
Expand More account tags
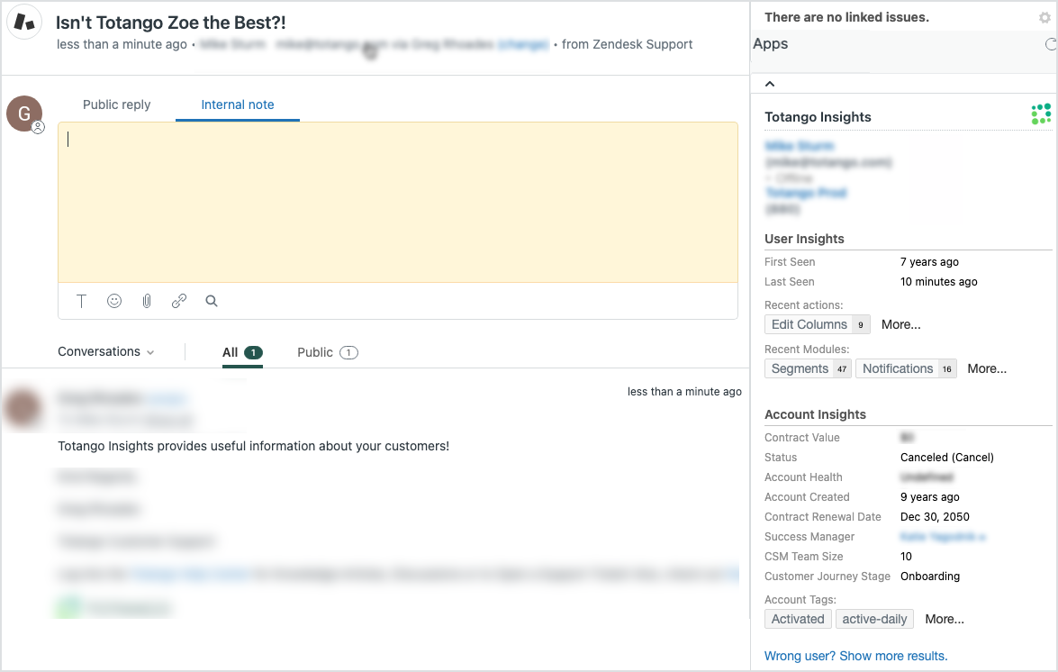point(944,619)
